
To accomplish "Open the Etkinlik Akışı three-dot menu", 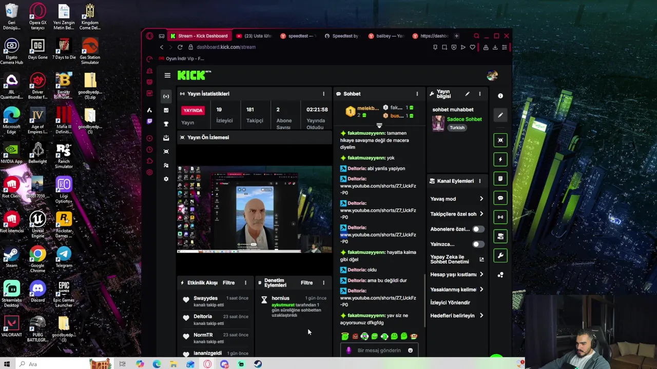I will (x=245, y=282).
